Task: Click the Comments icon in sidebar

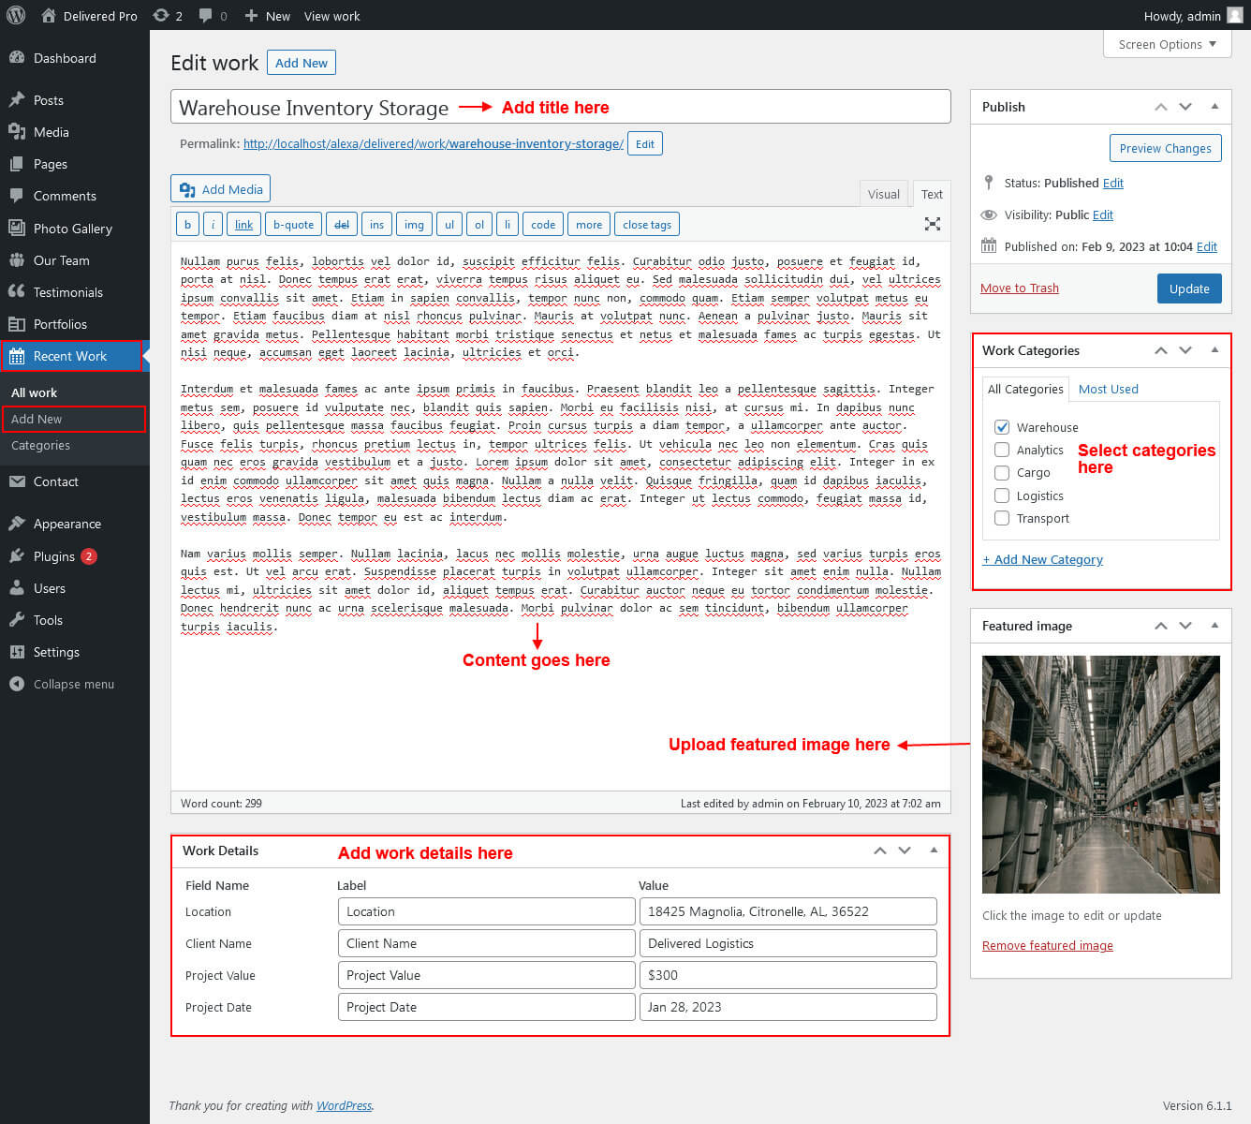Action: pyautogui.click(x=17, y=196)
